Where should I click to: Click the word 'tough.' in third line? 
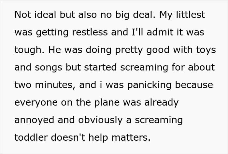click(30, 50)
